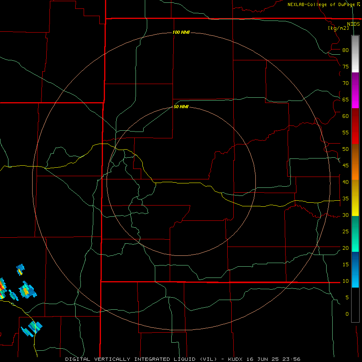Click the magenta-purple segment of color bar
Screen dimensions: 362x362
pyautogui.click(x=355, y=90)
